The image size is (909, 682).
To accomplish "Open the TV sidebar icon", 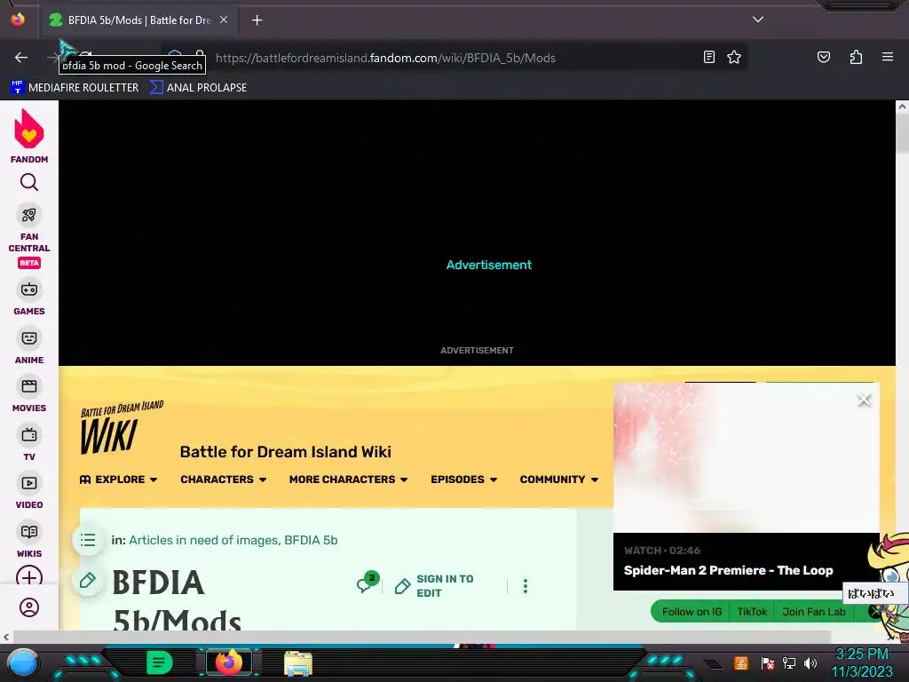I will [x=29, y=435].
